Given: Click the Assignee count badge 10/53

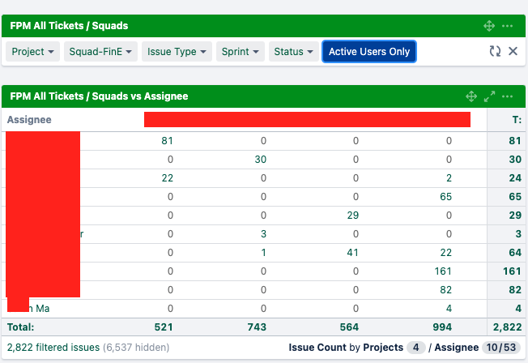Looking at the screenshot, I should pos(501,348).
